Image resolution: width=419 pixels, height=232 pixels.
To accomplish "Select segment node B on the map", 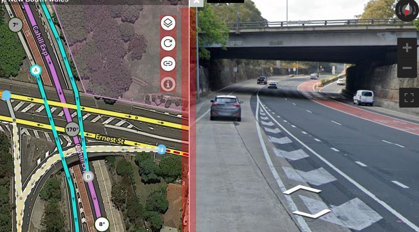I will (x=88, y=176).
